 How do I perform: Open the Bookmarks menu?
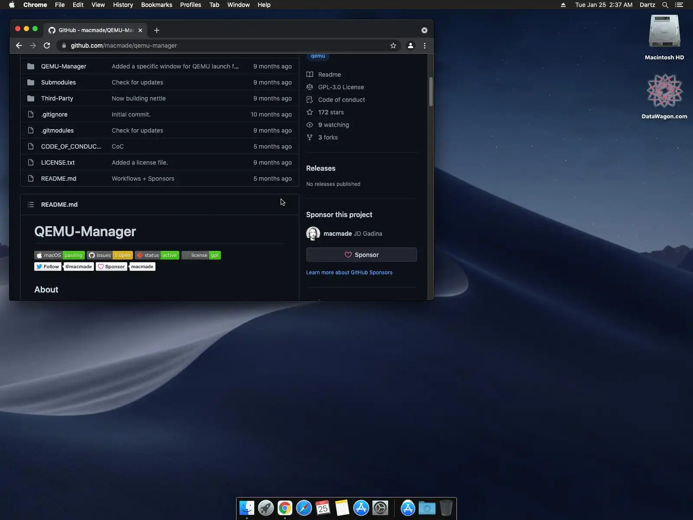157,5
